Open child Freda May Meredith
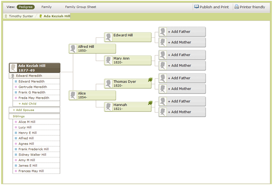Viewport: 273px width, 185px height. pyautogui.click(x=33, y=98)
